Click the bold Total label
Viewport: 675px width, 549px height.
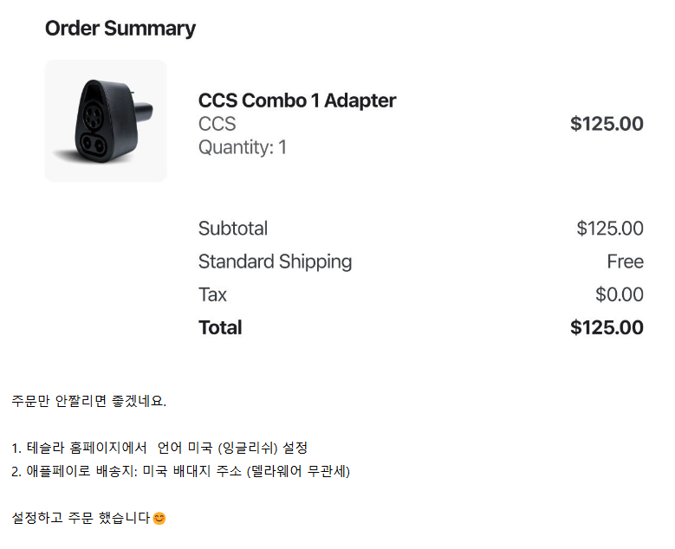[219, 327]
